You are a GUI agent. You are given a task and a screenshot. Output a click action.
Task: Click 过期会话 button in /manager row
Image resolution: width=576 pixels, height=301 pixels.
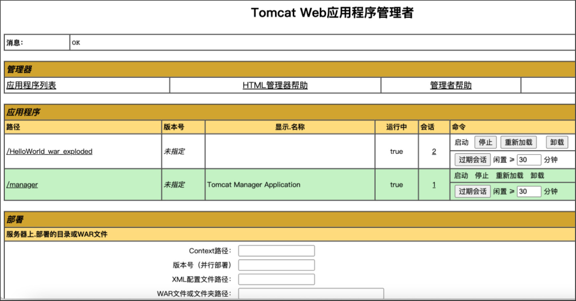[473, 191]
